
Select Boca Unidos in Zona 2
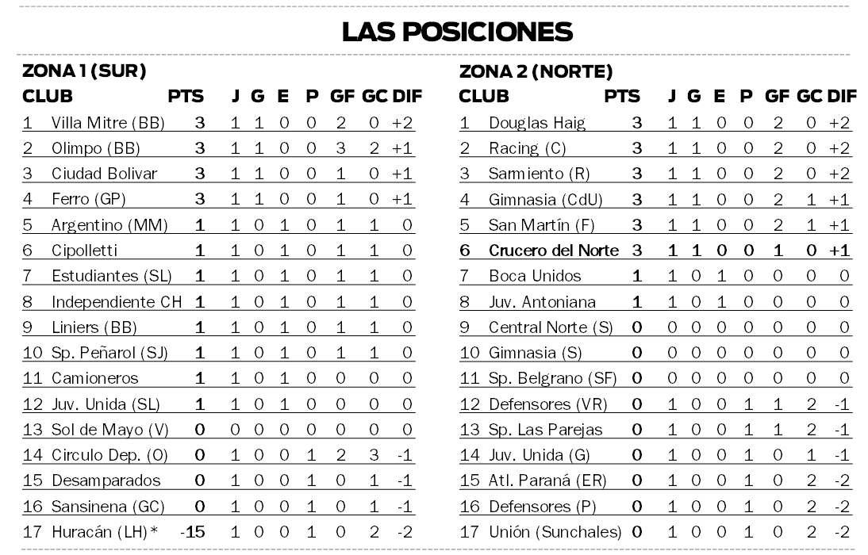point(535,276)
